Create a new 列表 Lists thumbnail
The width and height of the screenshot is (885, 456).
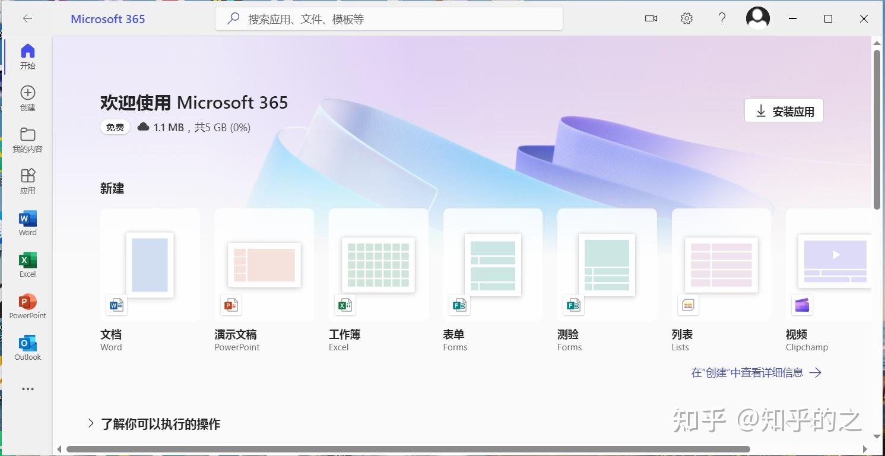pyautogui.click(x=721, y=265)
